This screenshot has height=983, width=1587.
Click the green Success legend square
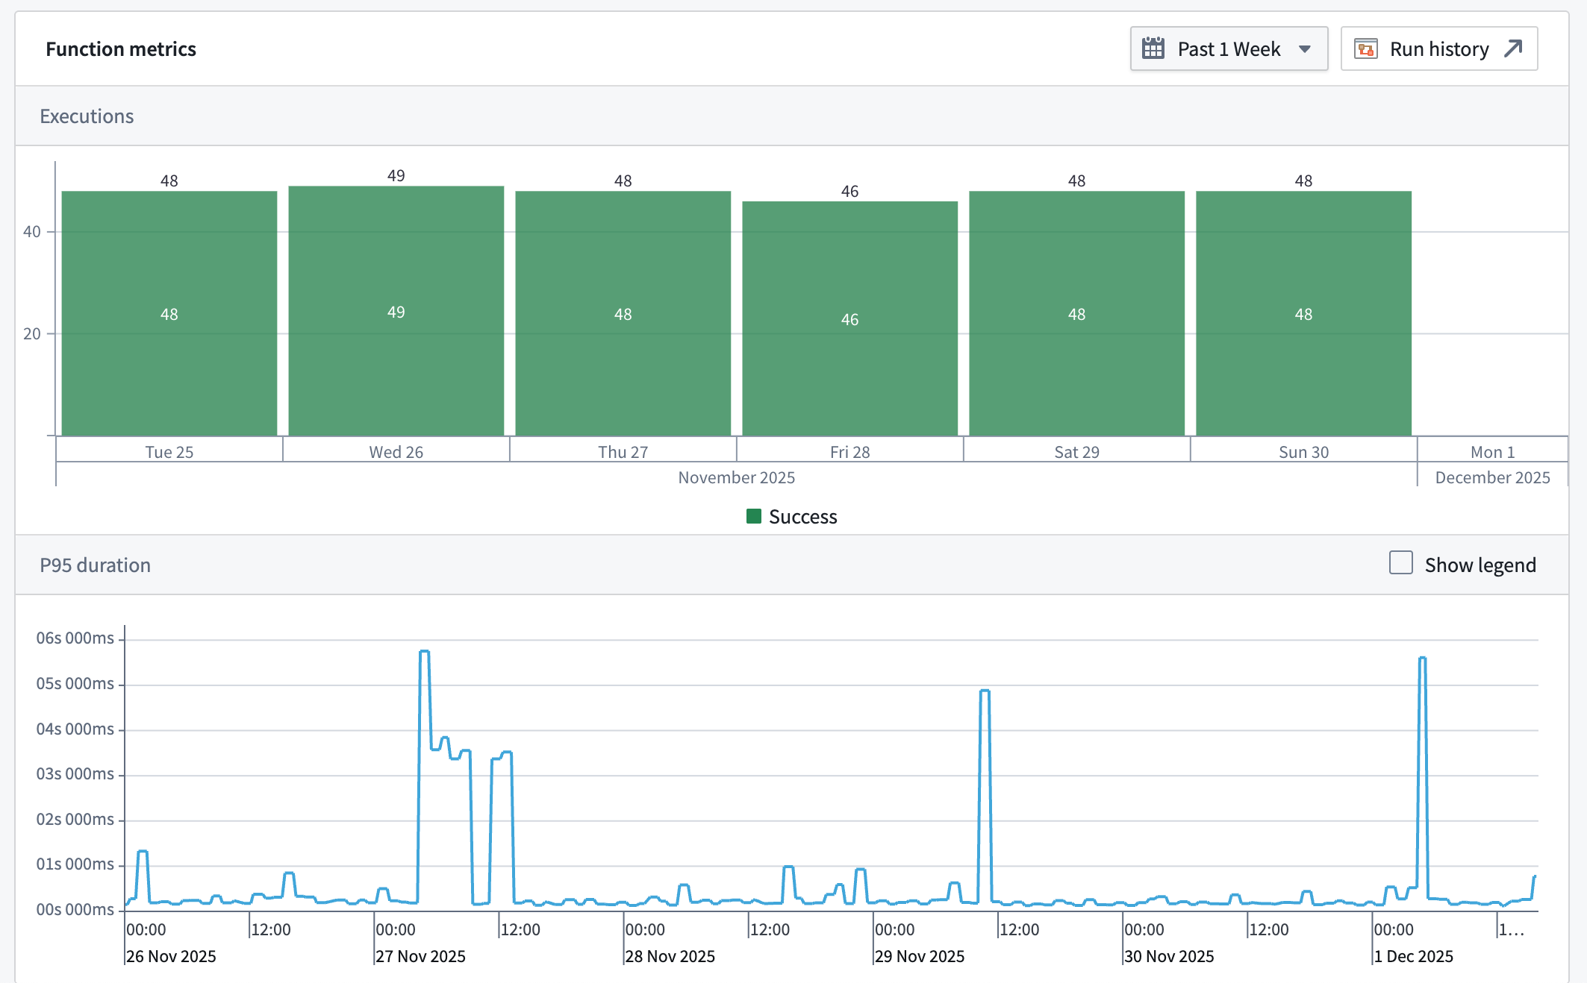[x=754, y=515]
